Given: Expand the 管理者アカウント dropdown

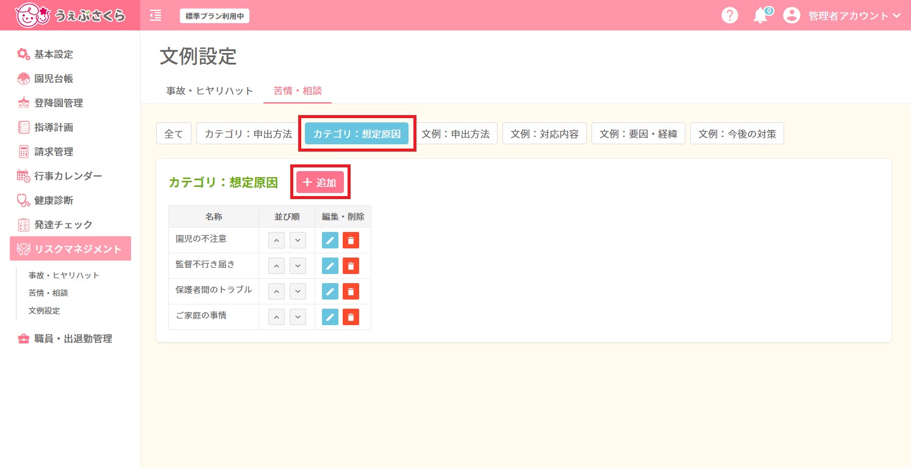Looking at the screenshot, I should pos(854,16).
